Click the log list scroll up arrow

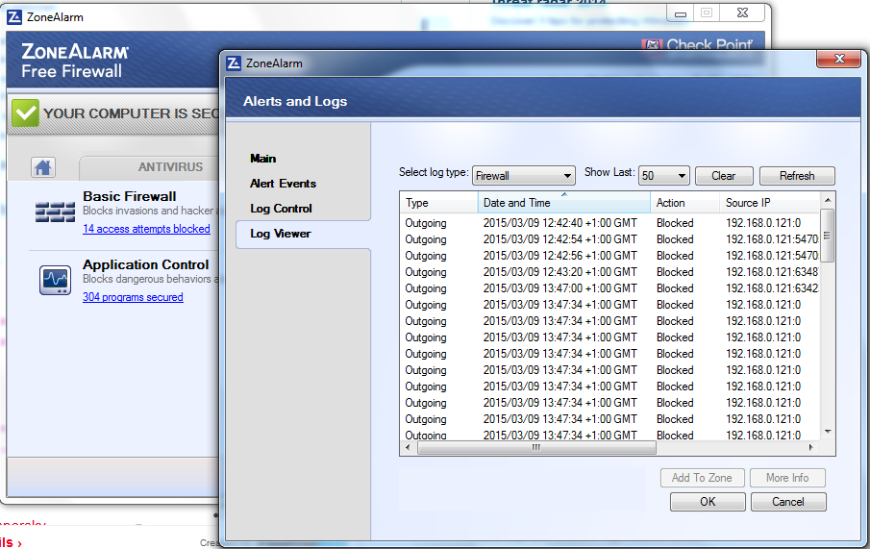tap(828, 200)
